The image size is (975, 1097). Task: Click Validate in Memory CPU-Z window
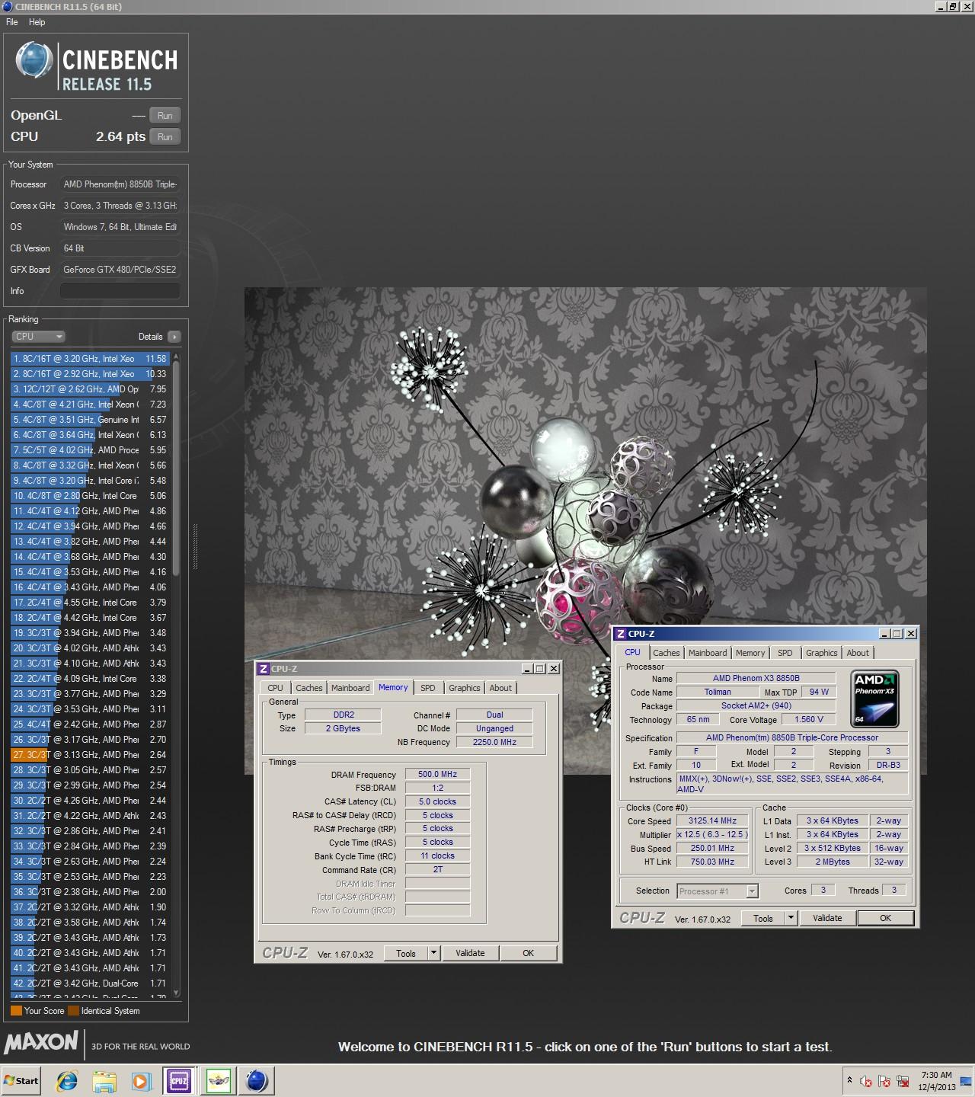click(470, 953)
